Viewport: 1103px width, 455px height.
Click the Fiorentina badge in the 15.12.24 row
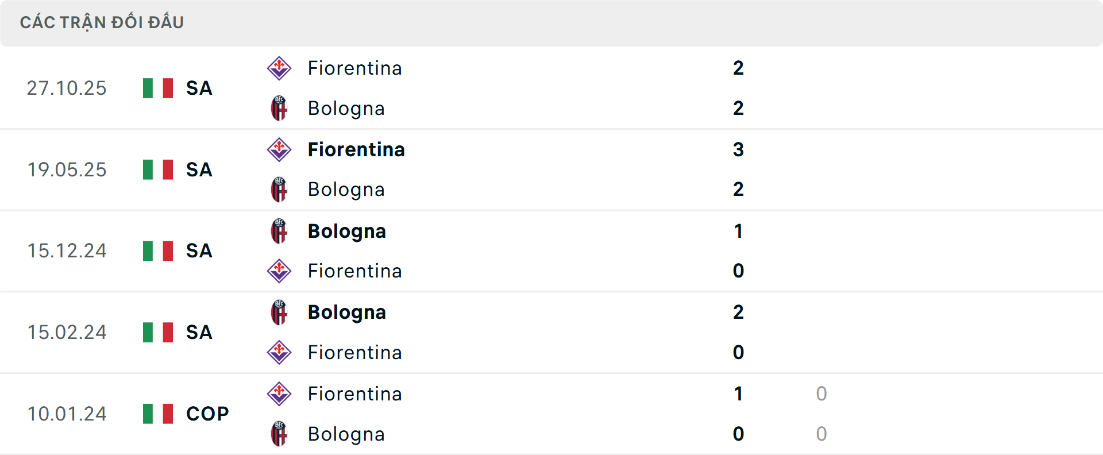tap(280, 271)
